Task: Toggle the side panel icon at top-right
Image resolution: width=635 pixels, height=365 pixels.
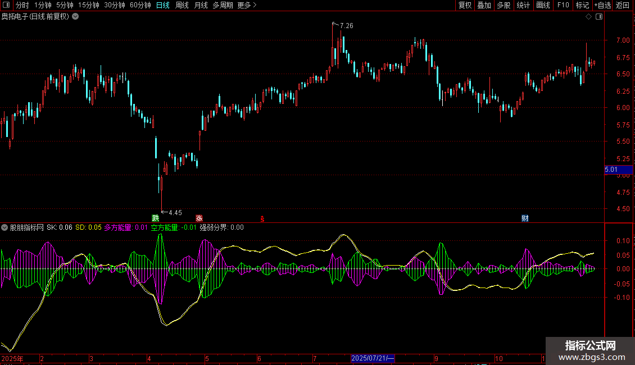Action: point(599,17)
